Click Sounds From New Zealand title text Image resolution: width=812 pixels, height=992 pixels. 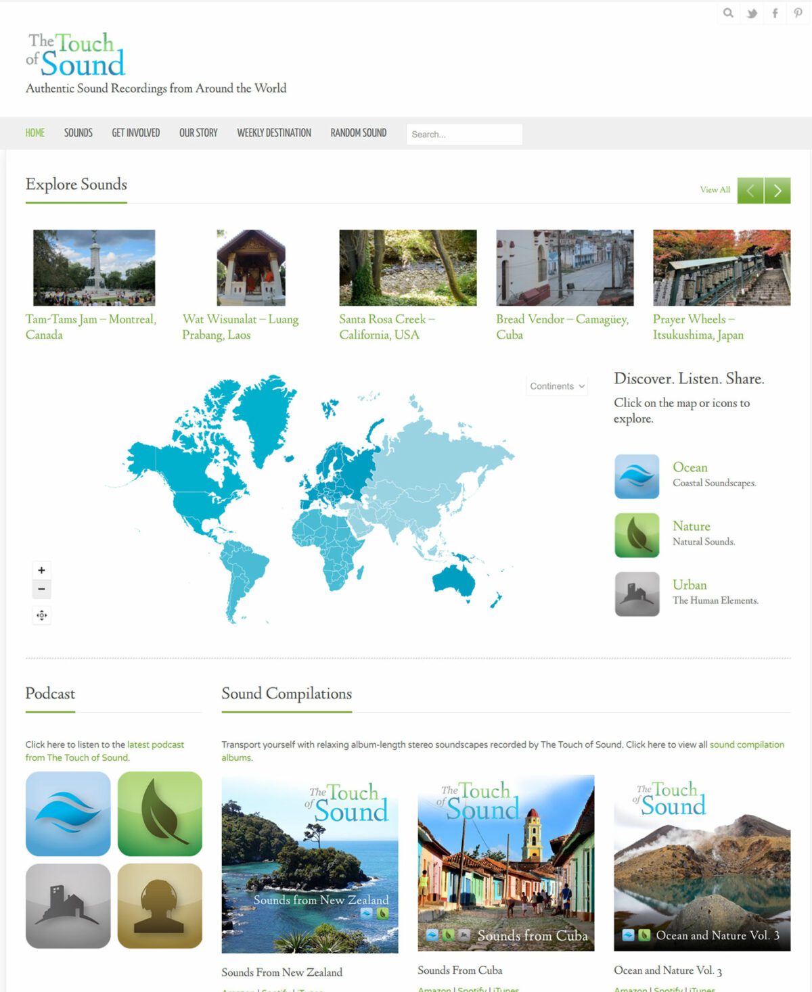pyautogui.click(x=282, y=972)
